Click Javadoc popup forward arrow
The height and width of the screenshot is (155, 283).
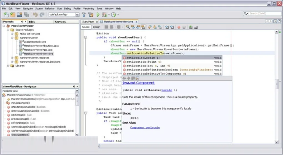click(128, 78)
